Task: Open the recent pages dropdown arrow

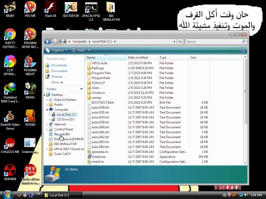Action: click(x=60, y=42)
